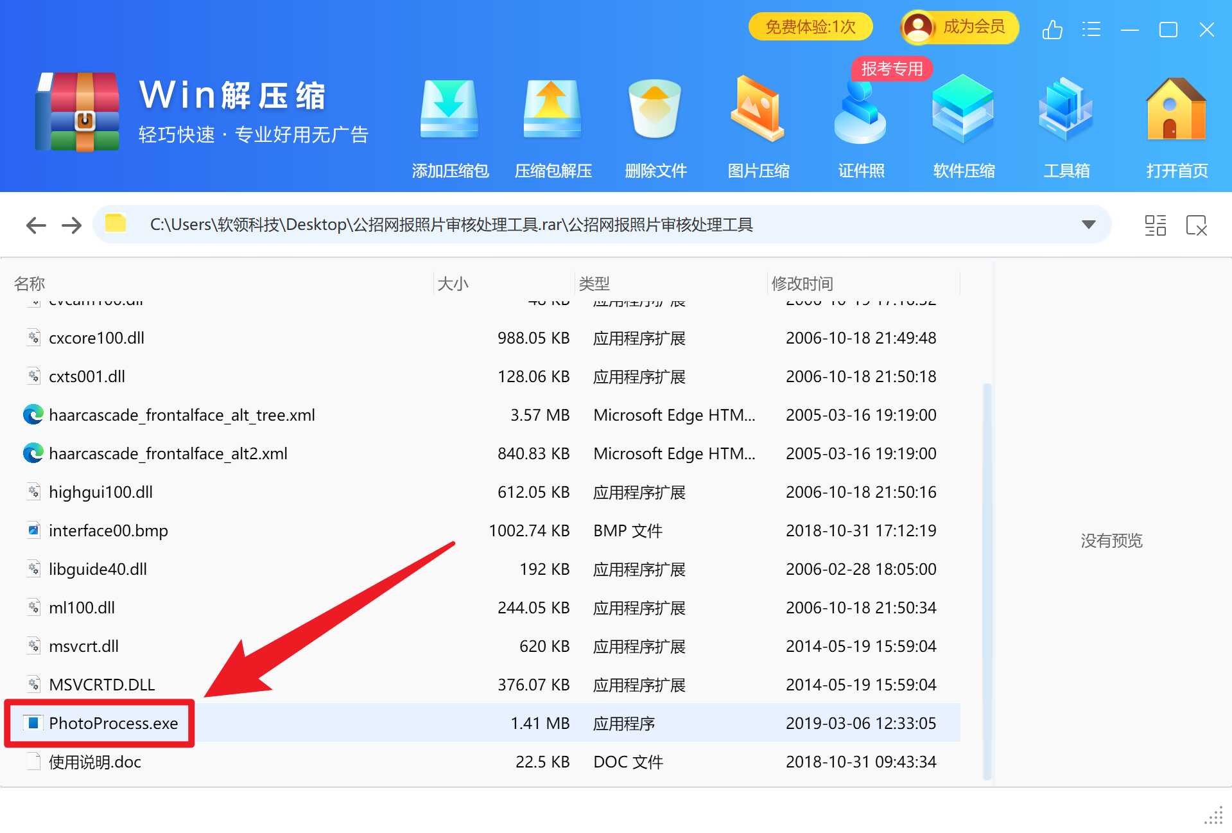Navigate back with the left arrow
Screen dimensions: 1232x833
pyautogui.click(x=36, y=225)
